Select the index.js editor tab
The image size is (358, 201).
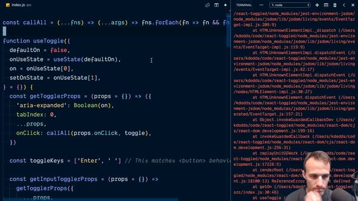tap(18, 5)
